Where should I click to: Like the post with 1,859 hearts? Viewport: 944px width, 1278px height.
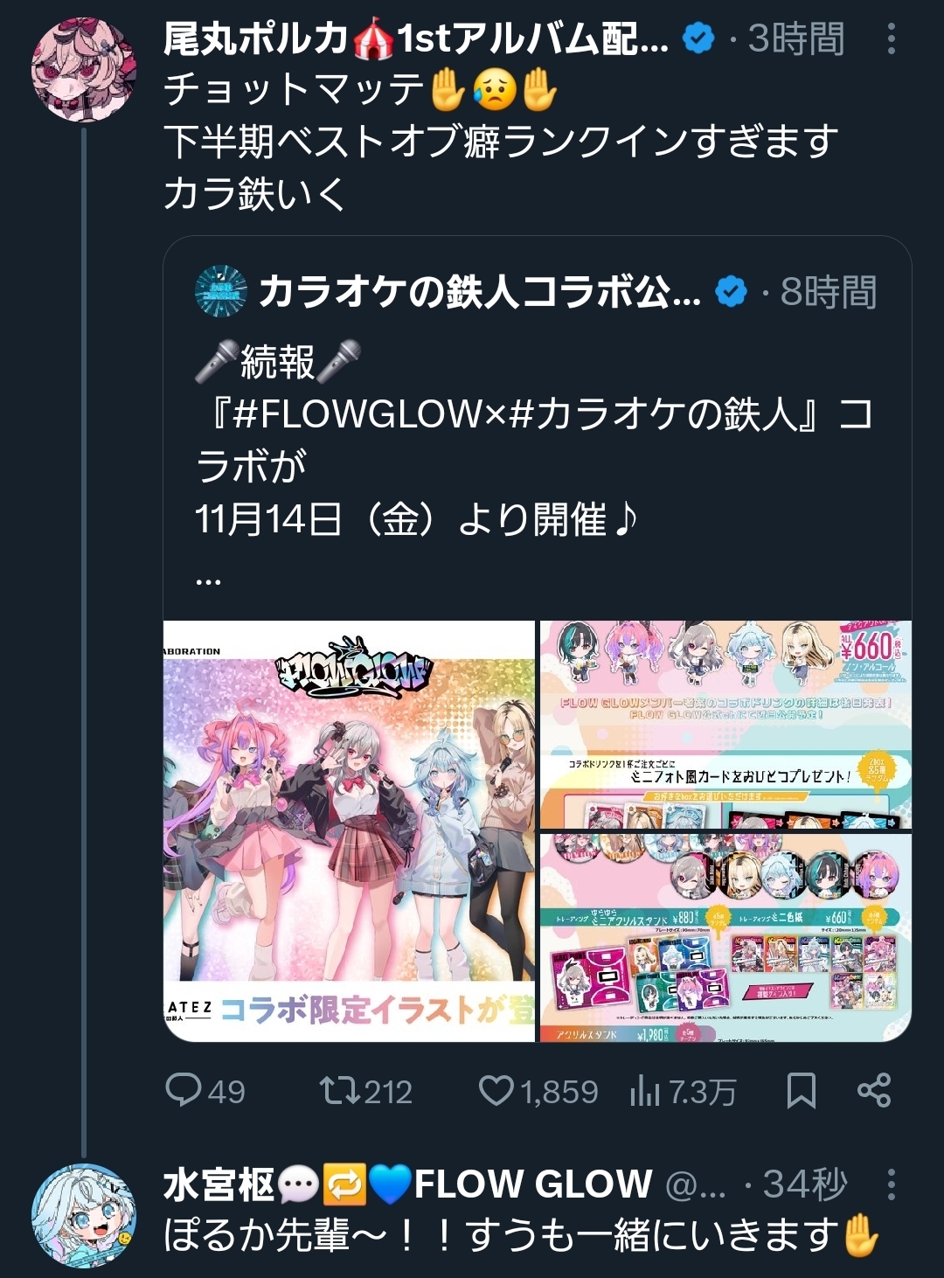(538, 1091)
